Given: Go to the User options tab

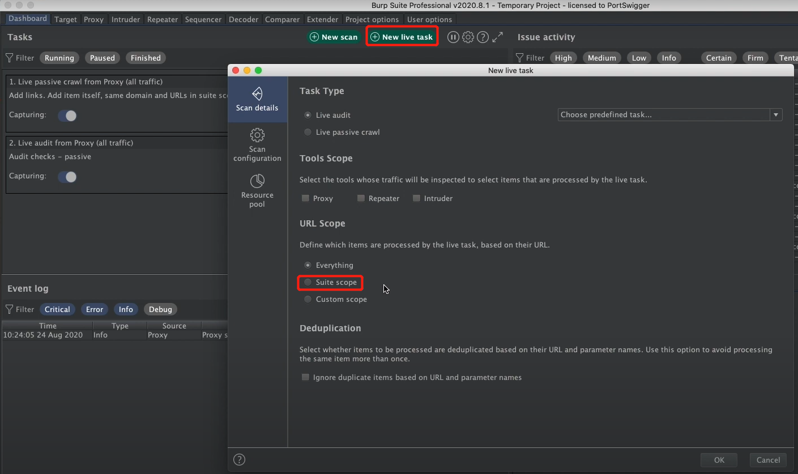Looking at the screenshot, I should click(430, 19).
